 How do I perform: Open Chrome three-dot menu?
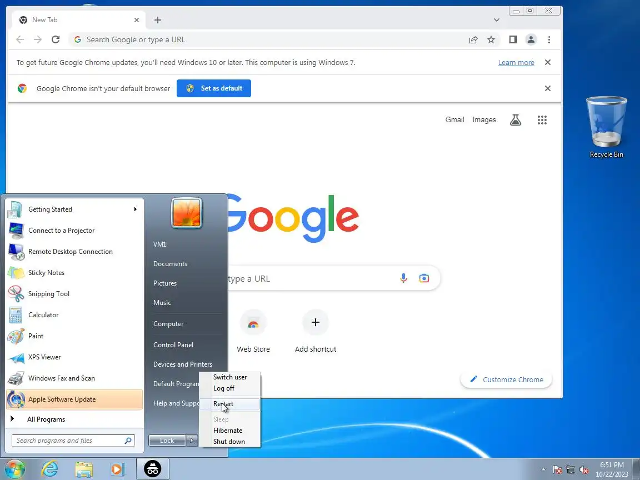549,39
